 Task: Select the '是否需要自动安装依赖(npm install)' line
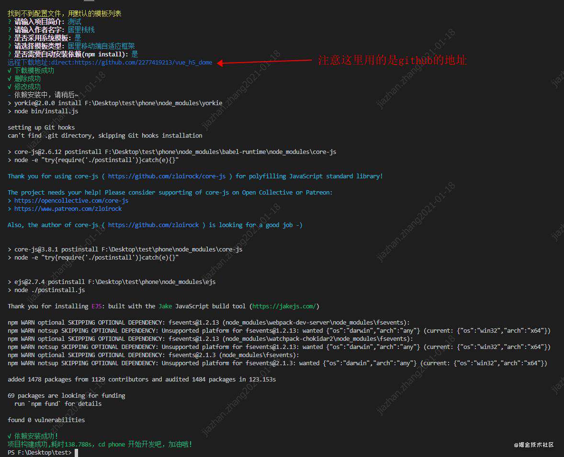73,54
